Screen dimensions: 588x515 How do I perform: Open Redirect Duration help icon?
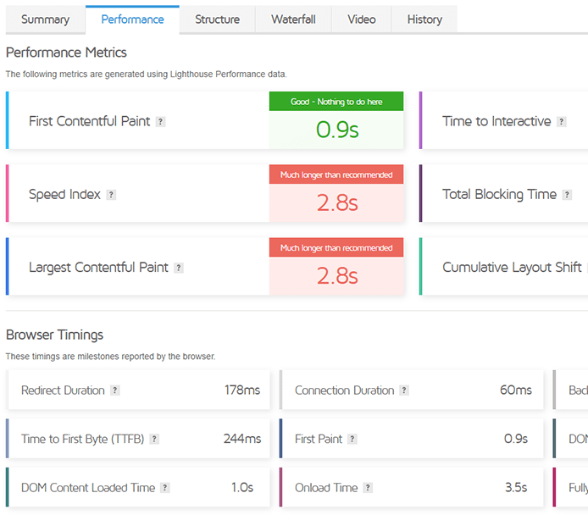[115, 390]
